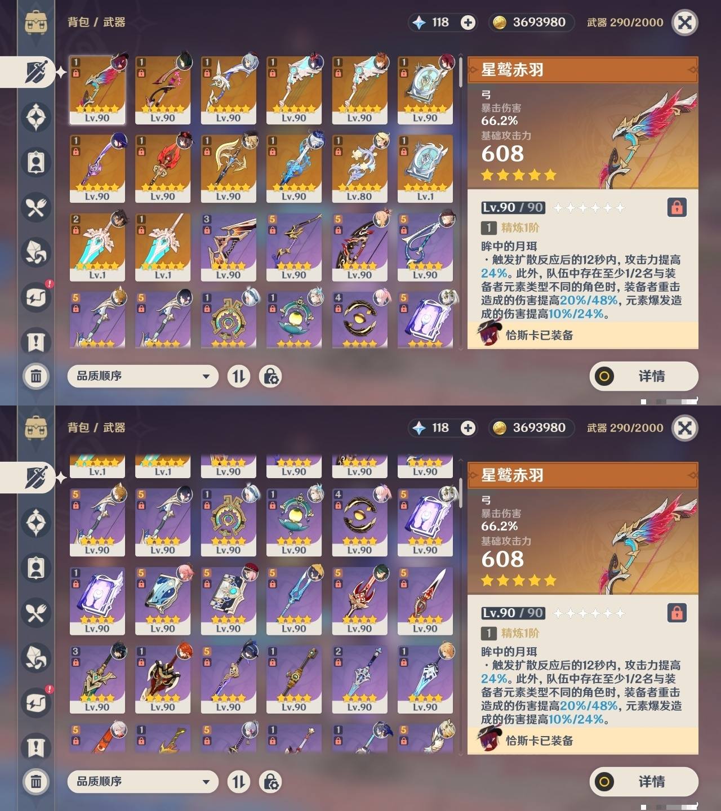Viewport: 721px width, 811px height.
Task: Select the character development items tab in bottom sidebar
Action: coord(36,568)
